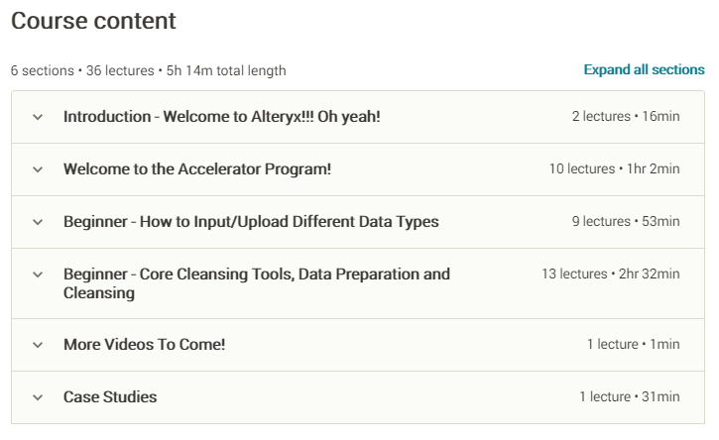Open the More Videos To Come chevron
Screen dimensions: 719x440
point(38,345)
